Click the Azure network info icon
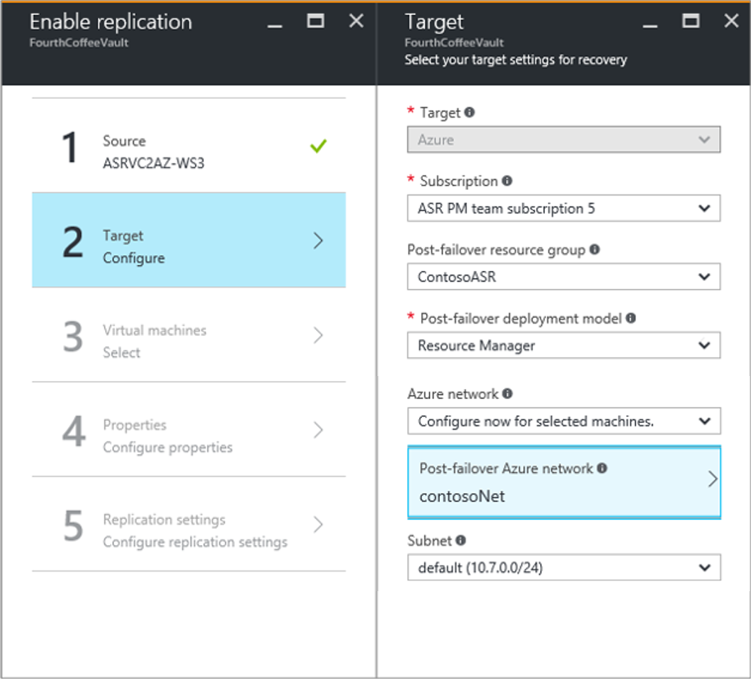The height and width of the screenshot is (679, 751). [x=508, y=394]
